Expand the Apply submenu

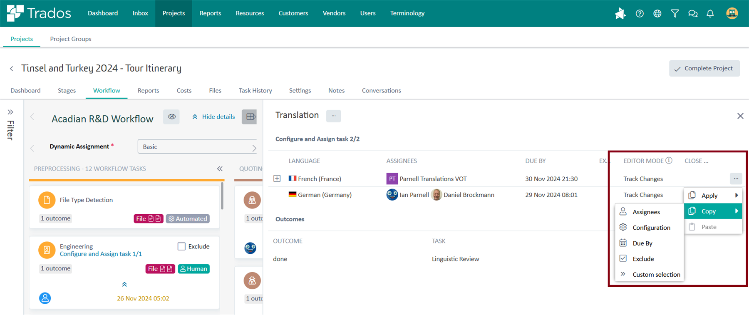(x=713, y=196)
